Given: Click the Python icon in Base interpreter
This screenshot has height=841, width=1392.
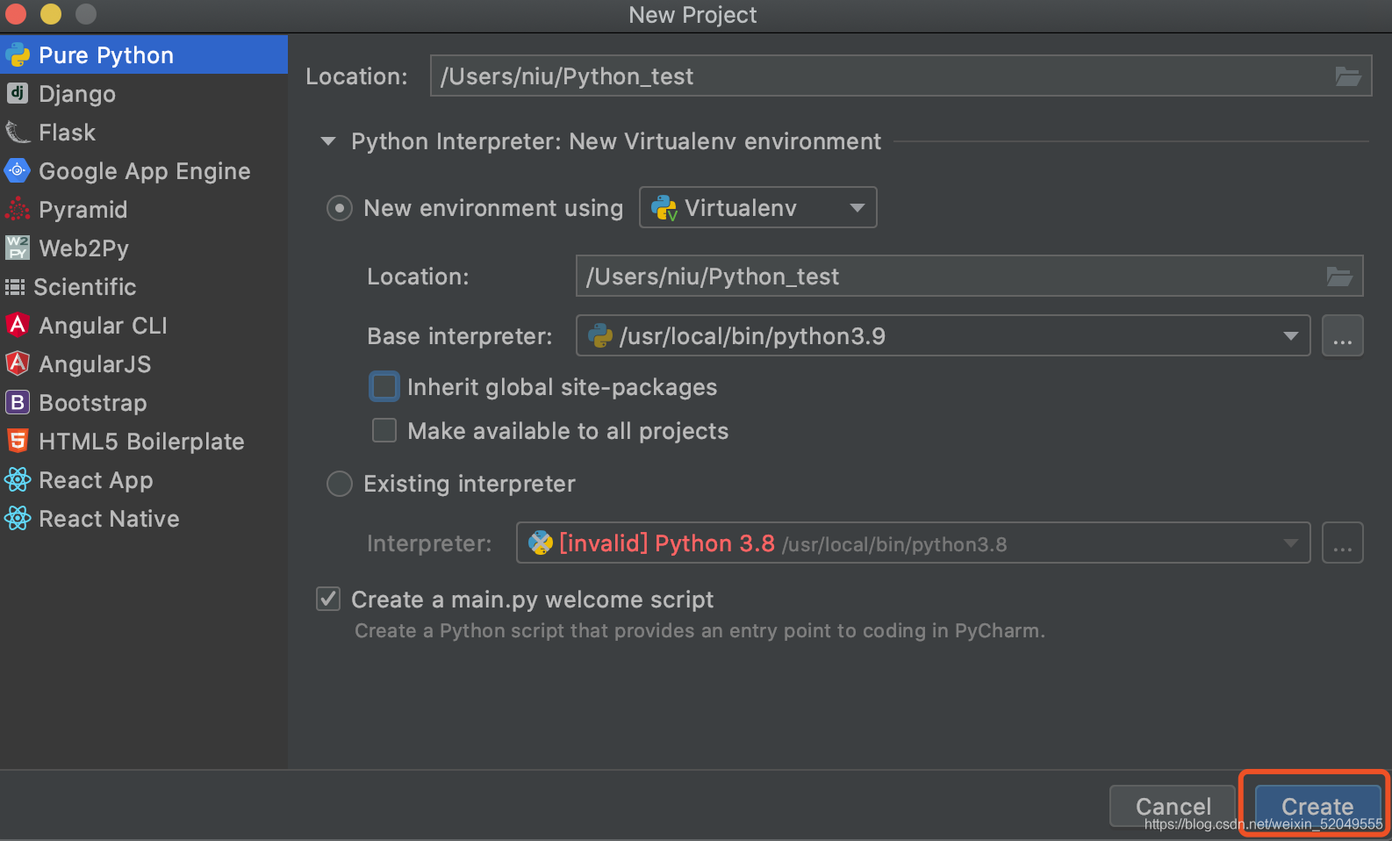Looking at the screenshot, I should tap(600, 335).
